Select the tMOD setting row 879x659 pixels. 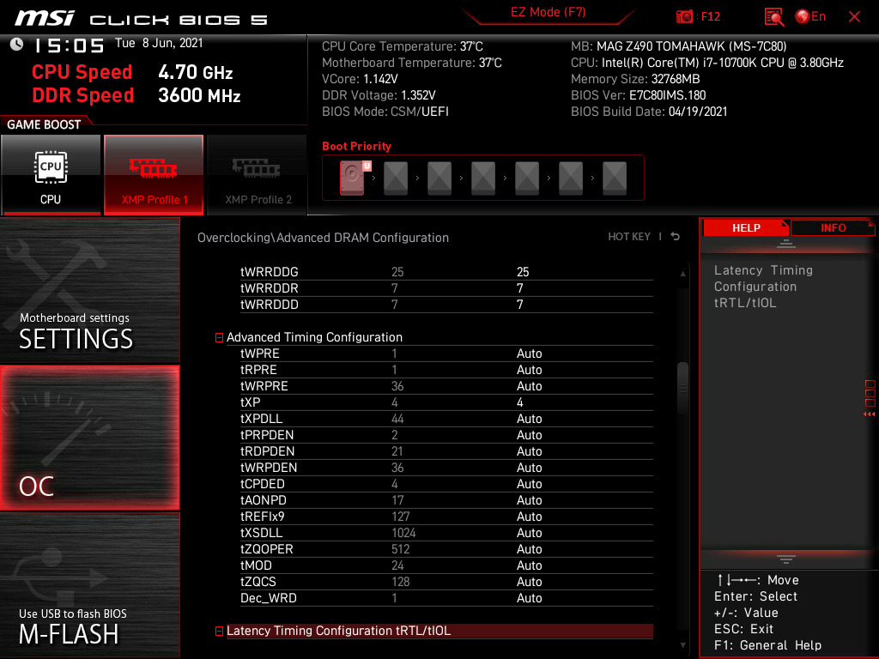click(446, 565)
